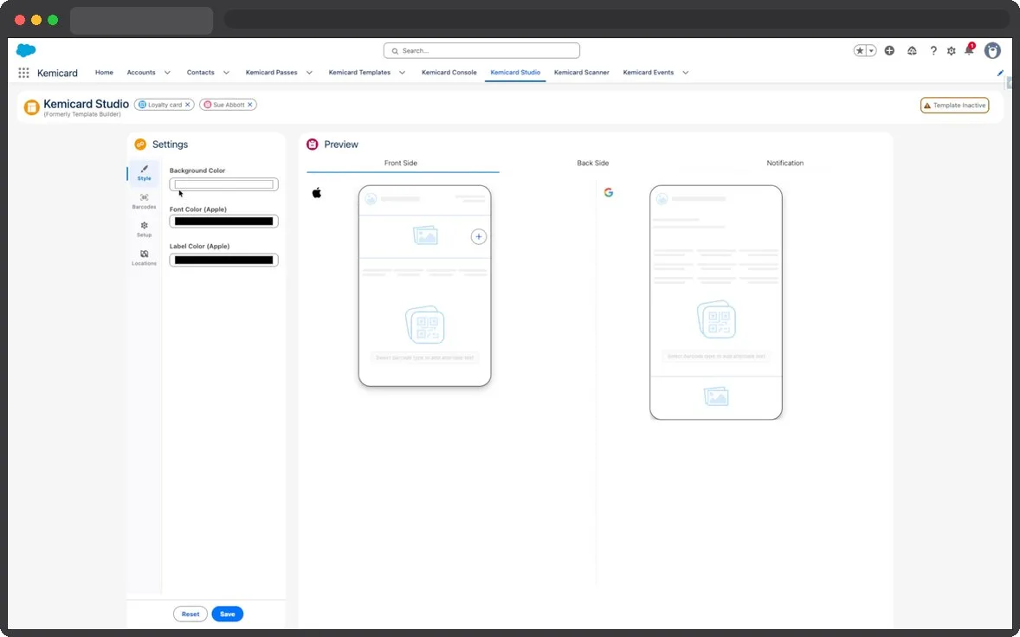Click the Template Inactive status badge
The image size is (1020, 637).
[954, 106]
